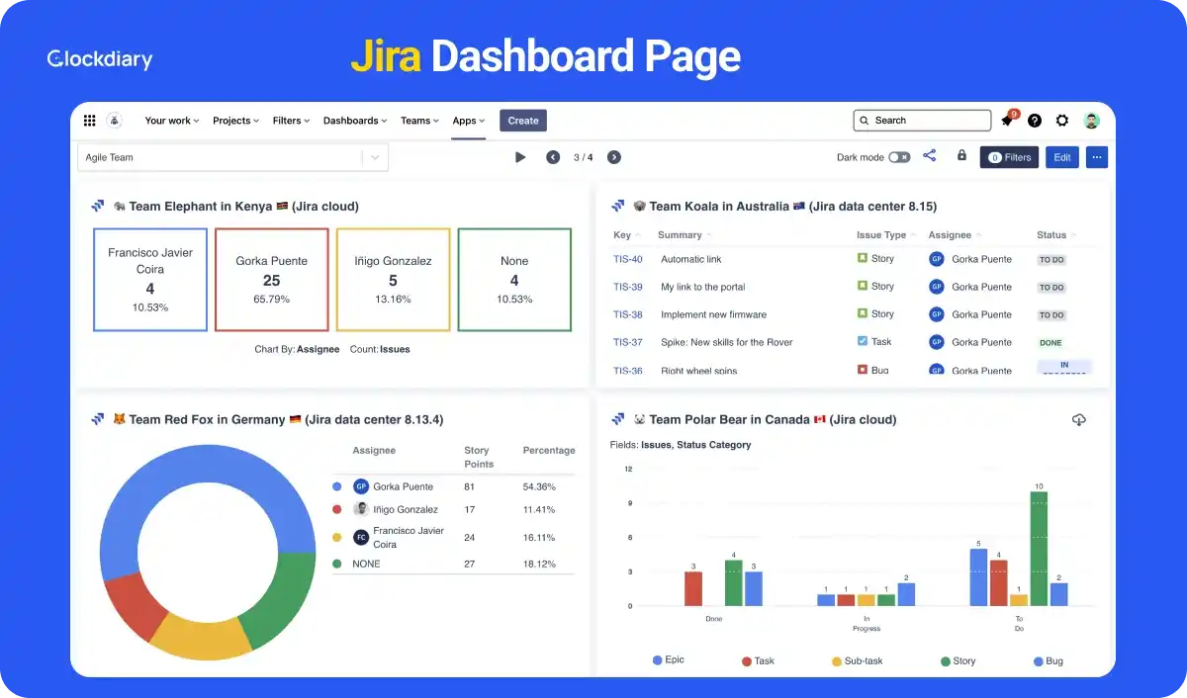Expand the Projects menu
1187x698 pixels.
(x=236, y=121)
